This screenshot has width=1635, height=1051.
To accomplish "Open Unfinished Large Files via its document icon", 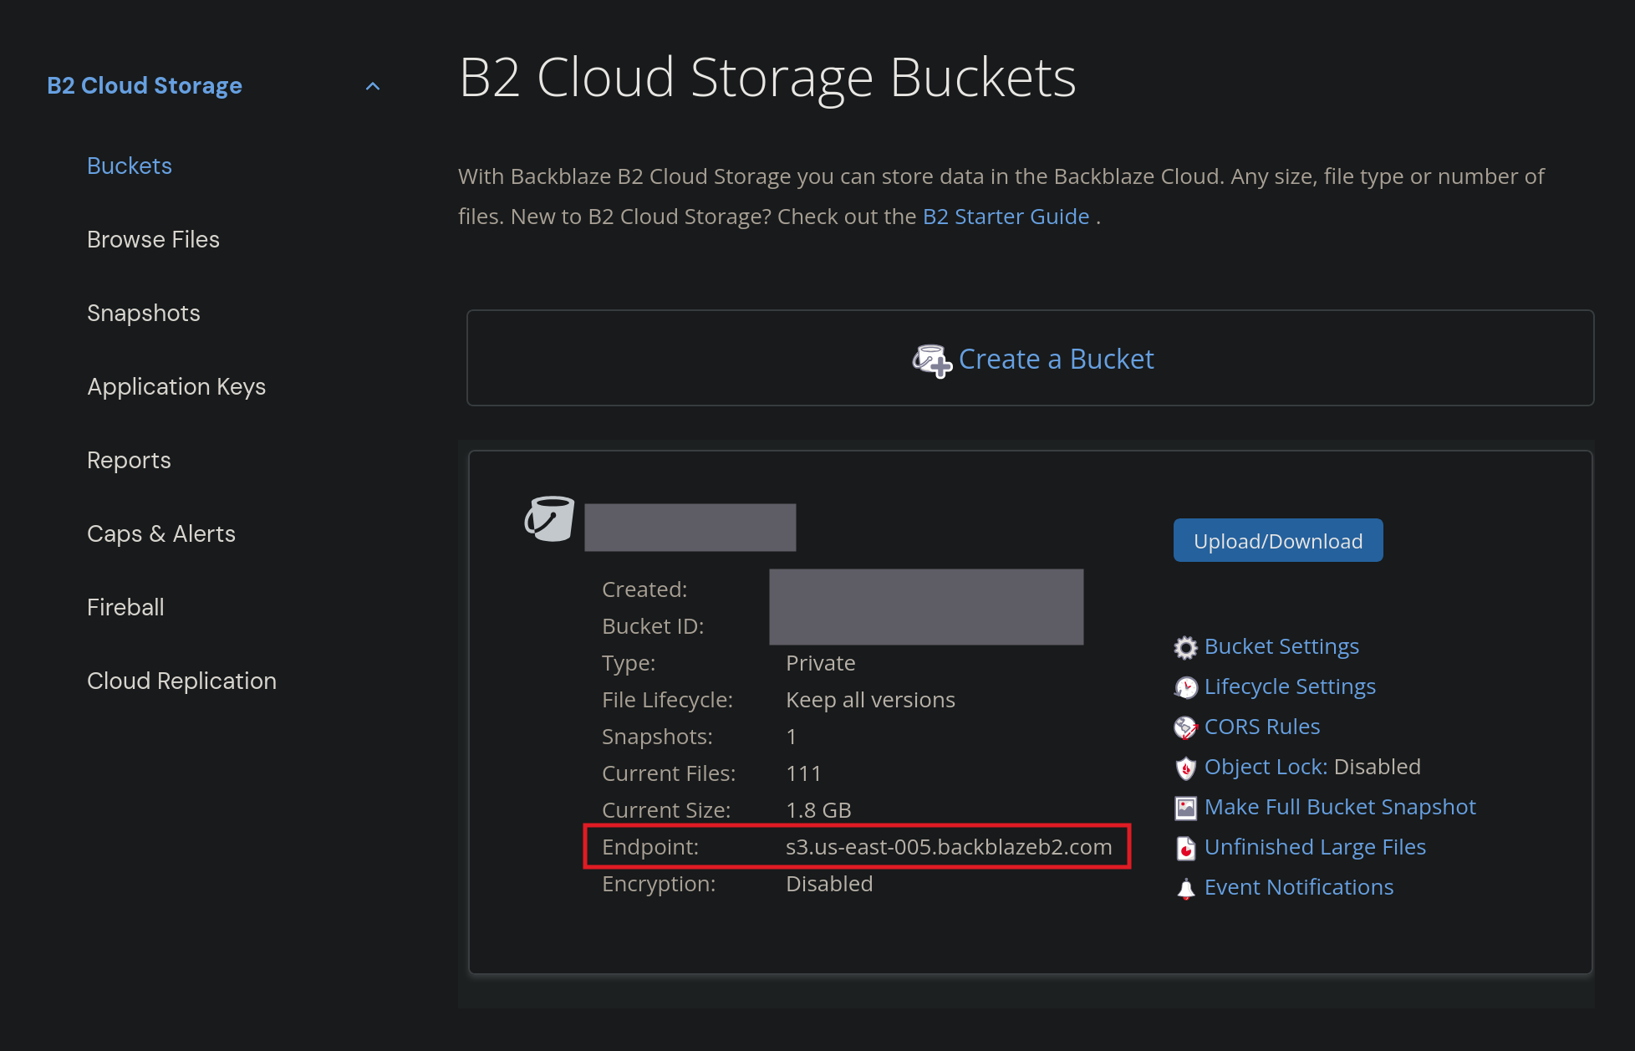I will [1185, 847].
